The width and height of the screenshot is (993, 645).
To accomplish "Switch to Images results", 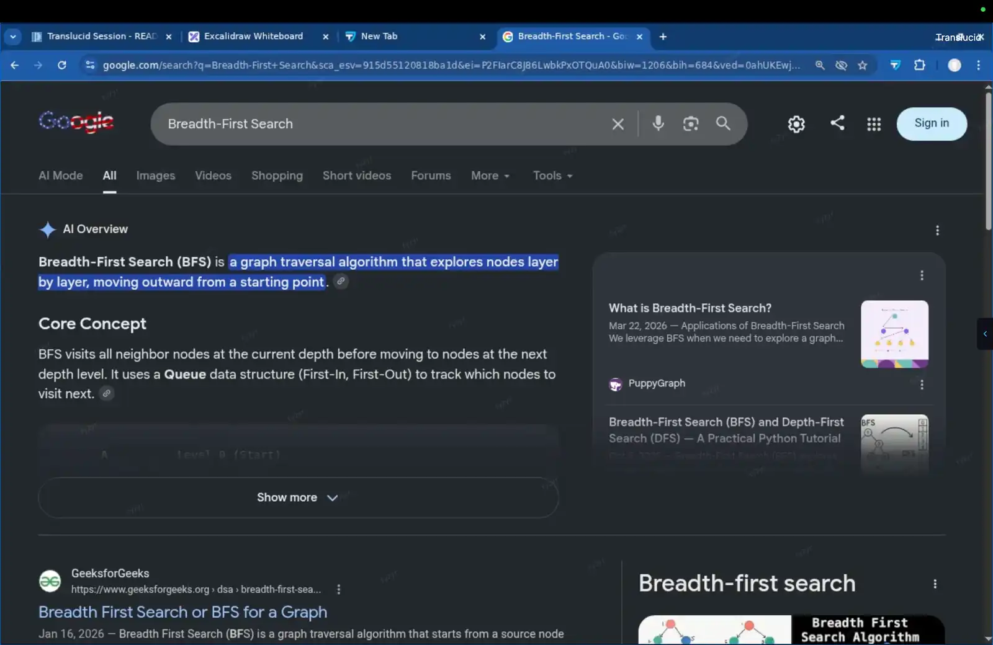I will (156, 176).
